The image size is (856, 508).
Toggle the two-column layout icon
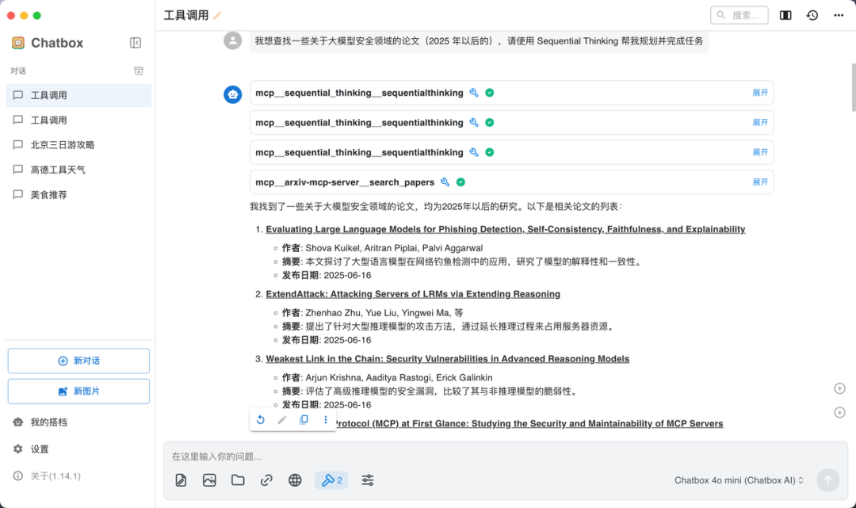[x=785, y=14]
